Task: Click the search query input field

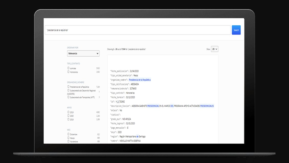Action: (x=138, y=30)
